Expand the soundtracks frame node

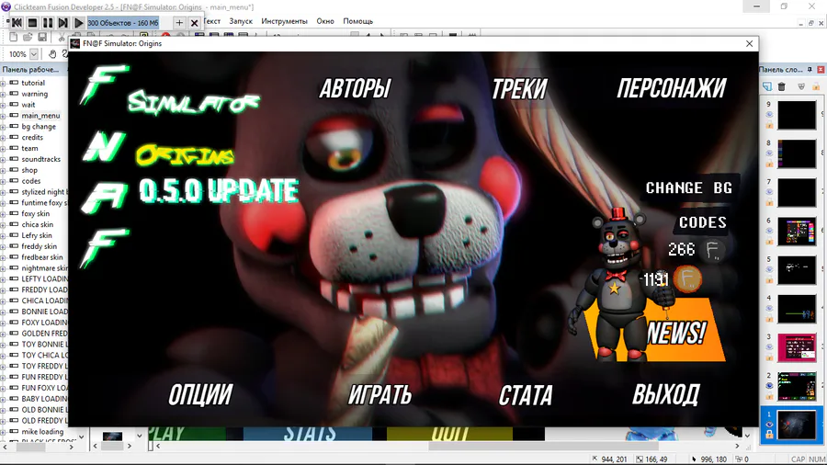point(3,159)
